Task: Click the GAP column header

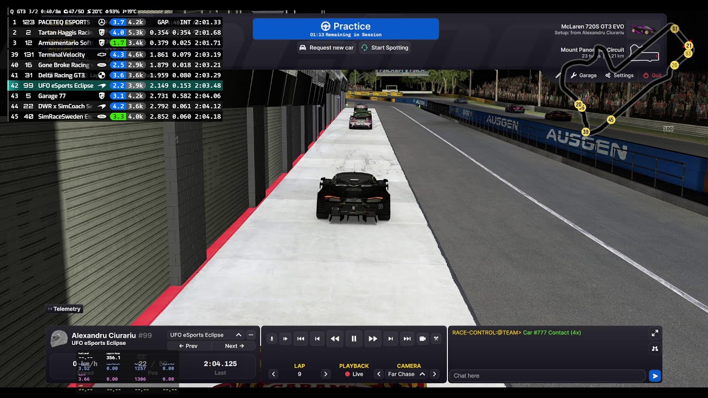Action: pyautogui.click(x=163, y=22)
